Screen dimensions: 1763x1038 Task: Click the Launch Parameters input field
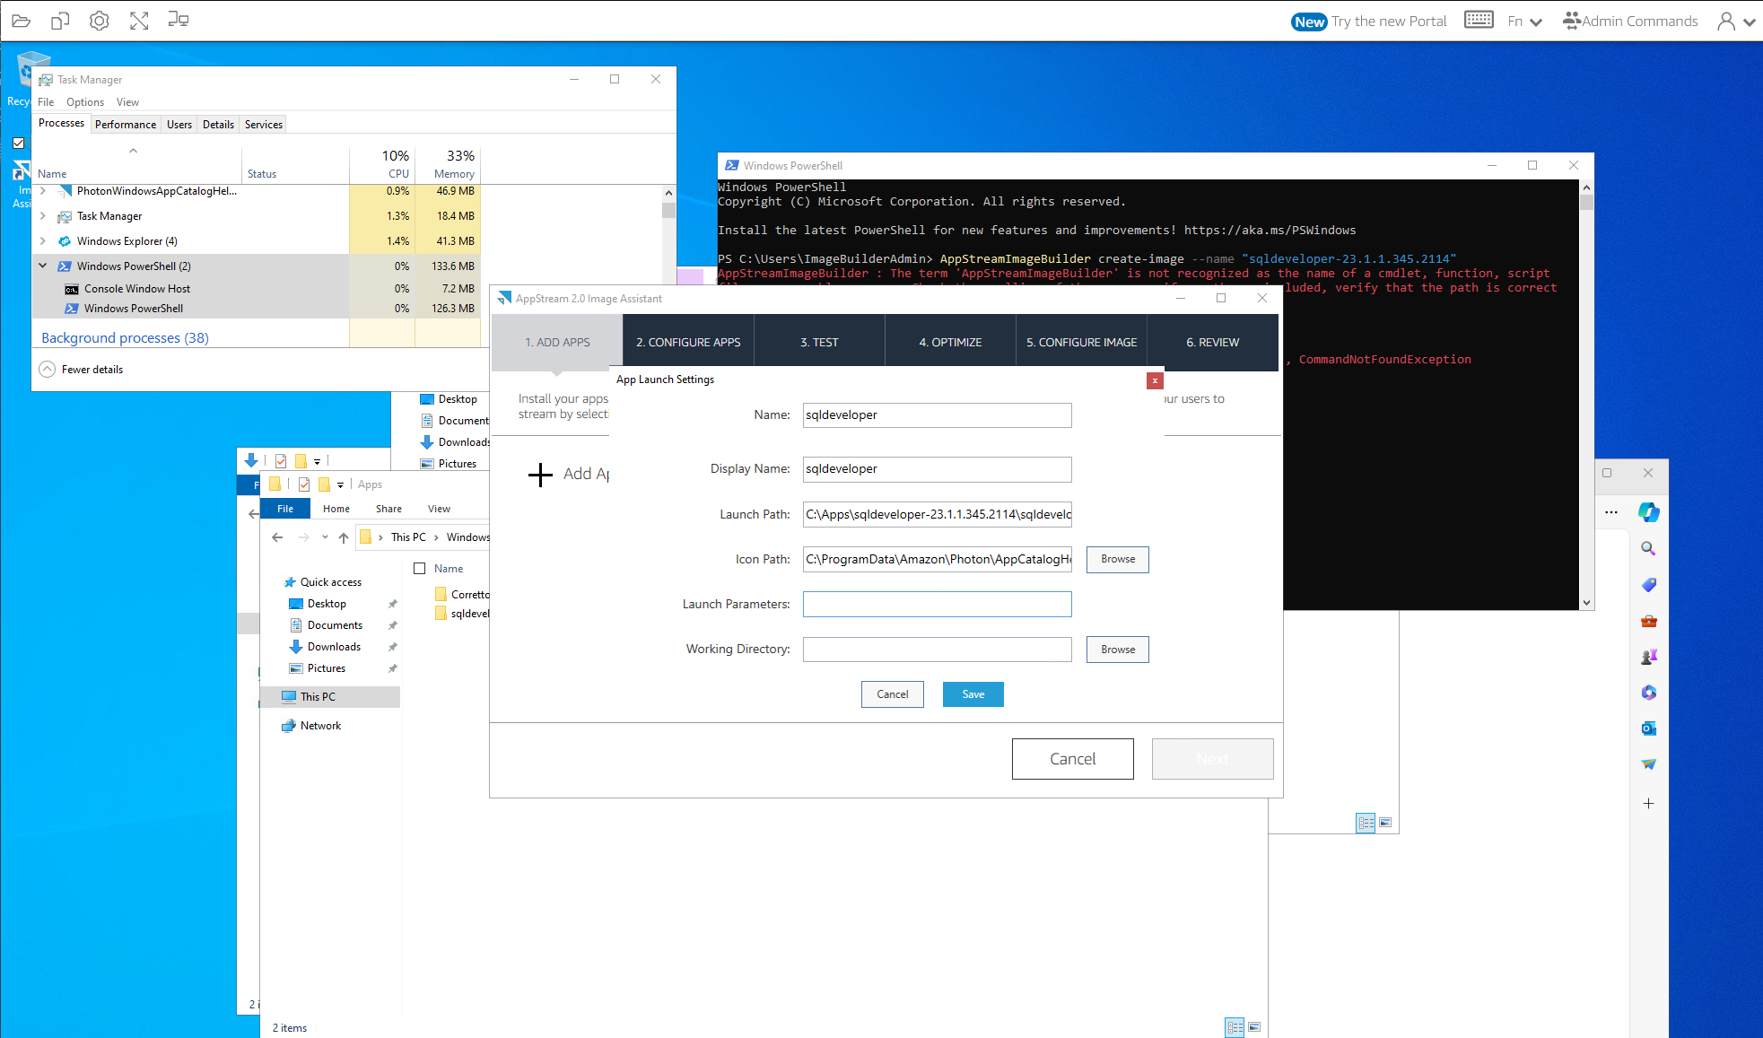(x=936, y=604)
